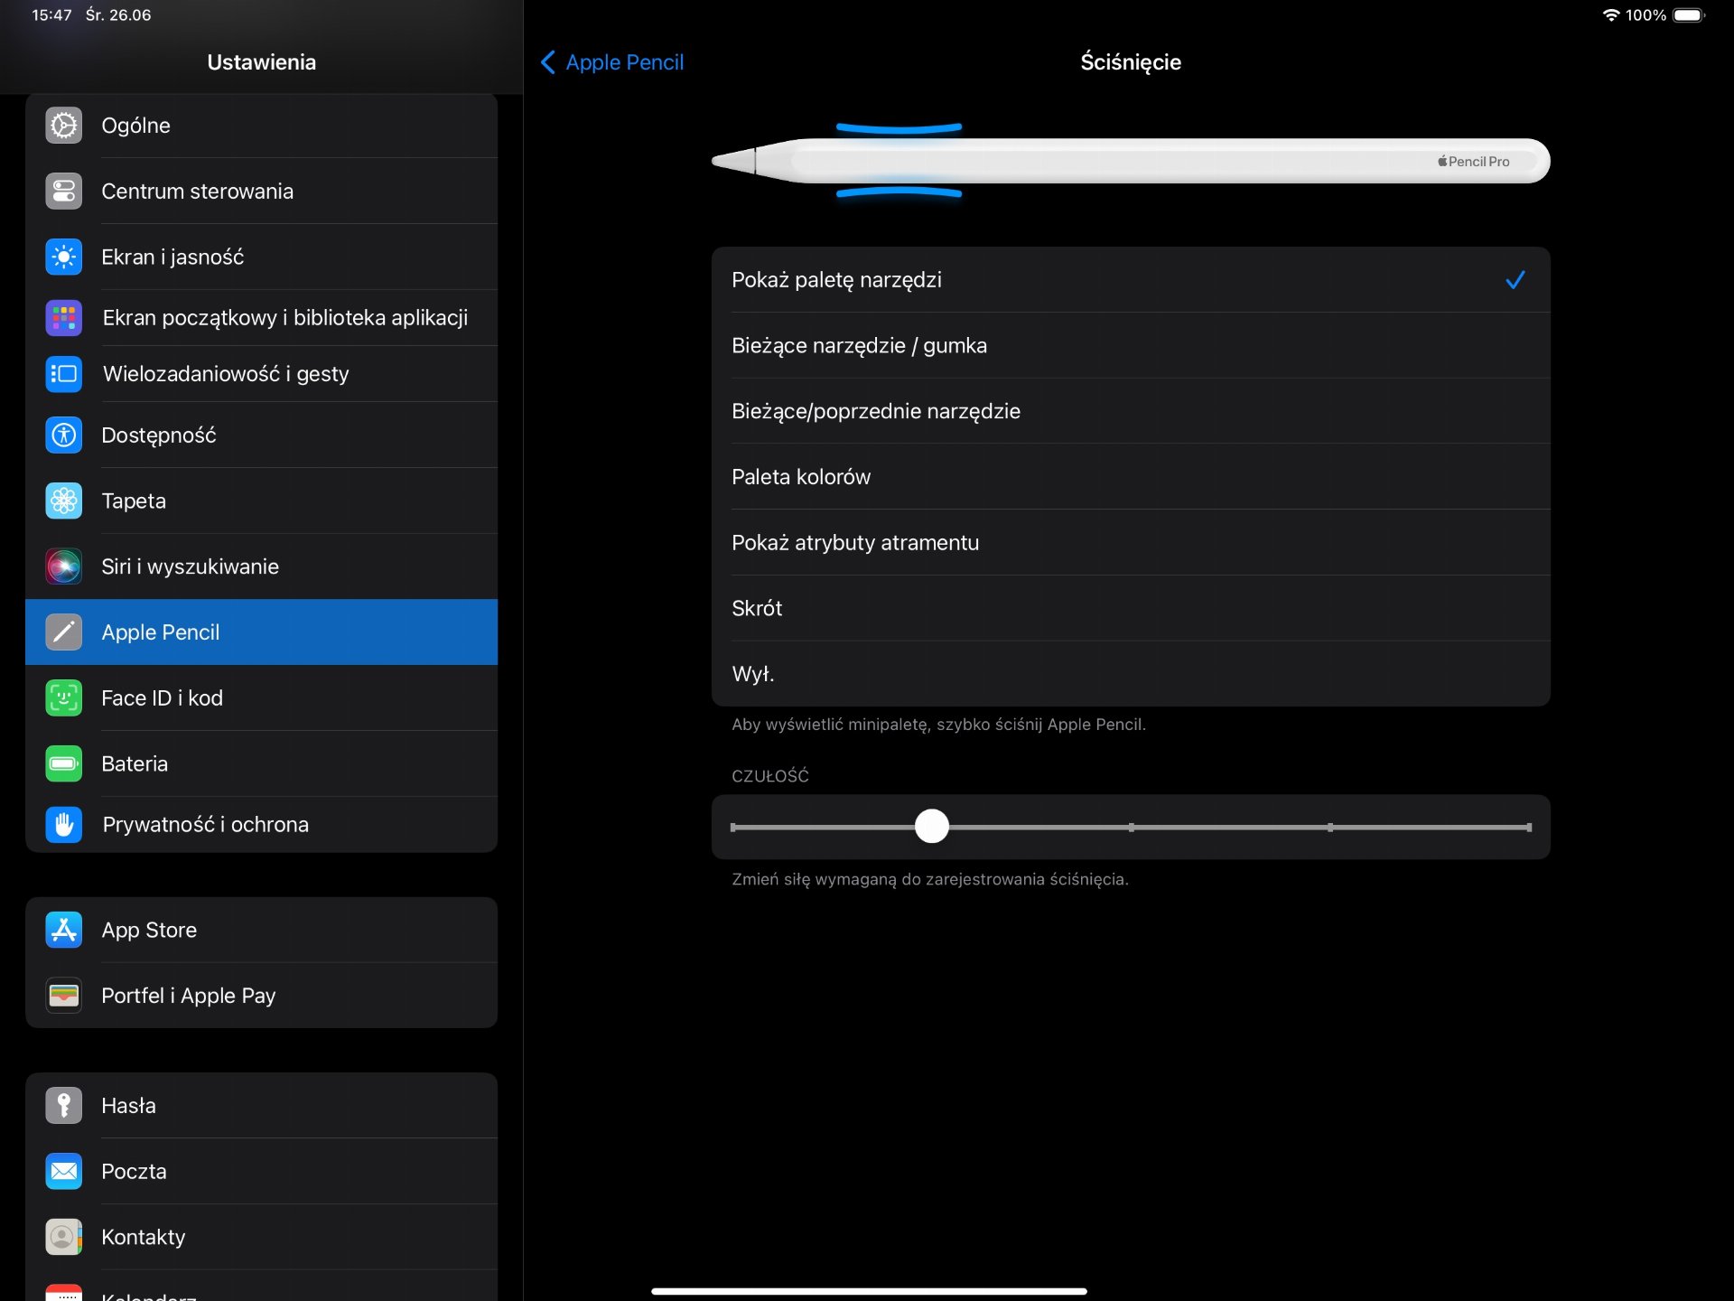The height and width of the screenshot is (1301, 1734).
Task: Select Pokaż atrybuty atramentu option
Action: (1131, 543)
